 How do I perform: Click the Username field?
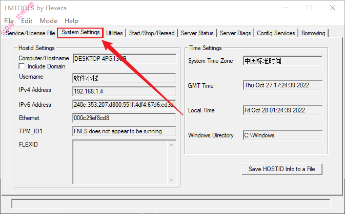click(125, 78)
